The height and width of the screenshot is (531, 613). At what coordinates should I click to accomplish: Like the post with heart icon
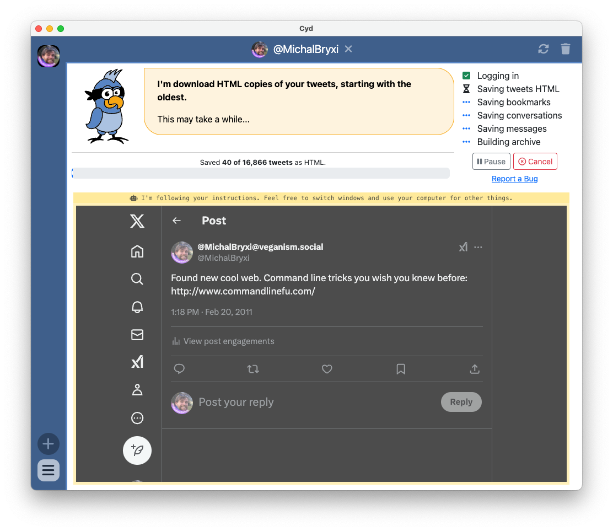point(327,369)
